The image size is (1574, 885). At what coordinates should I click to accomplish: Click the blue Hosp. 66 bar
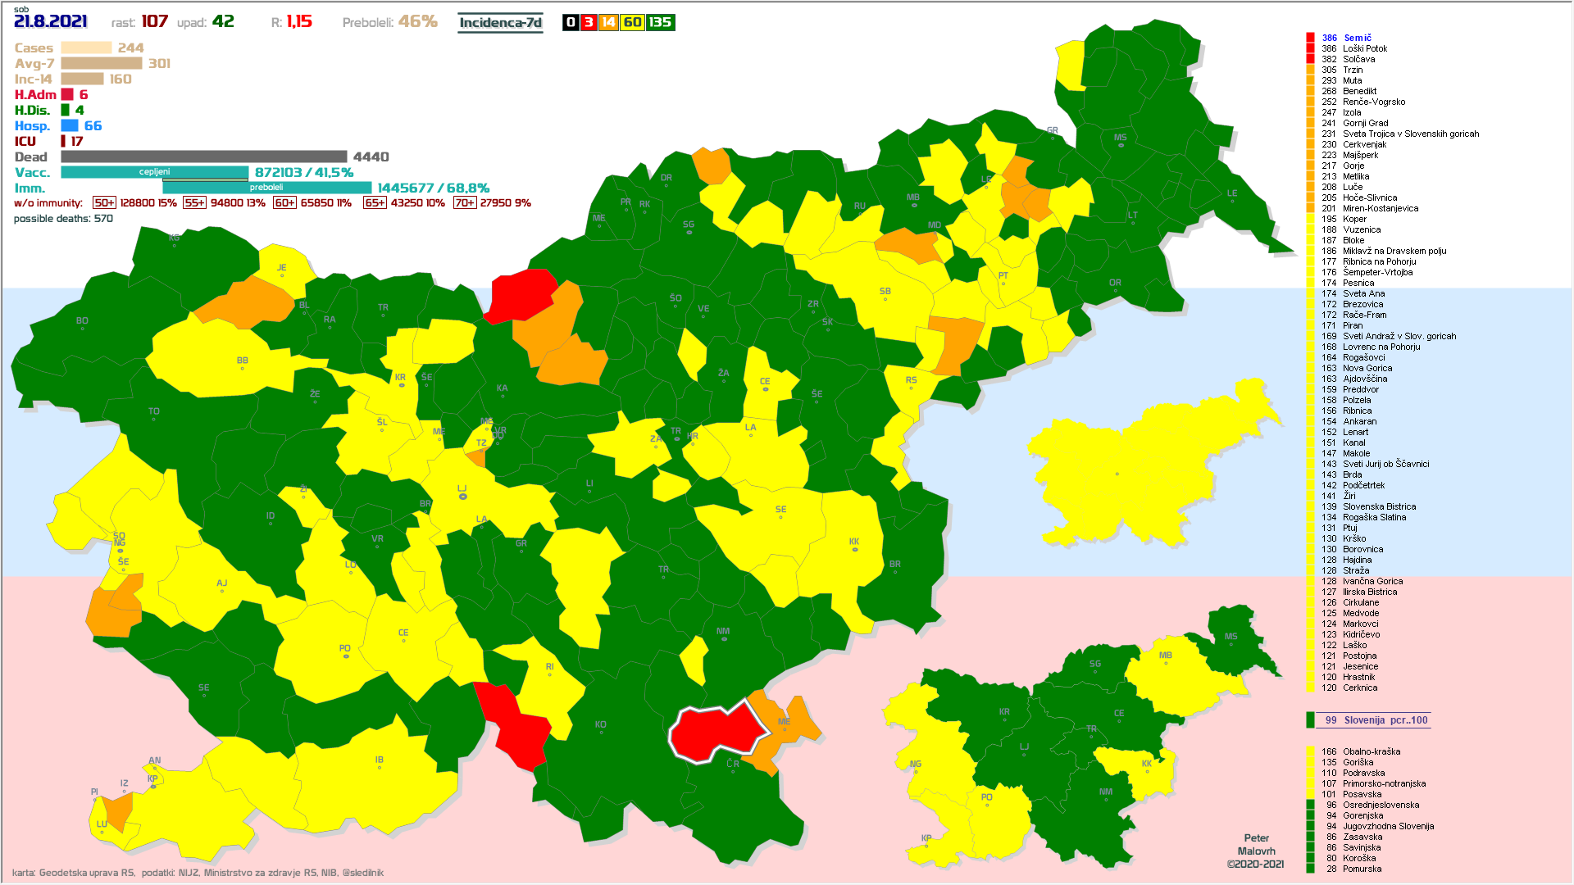point(70,125)
